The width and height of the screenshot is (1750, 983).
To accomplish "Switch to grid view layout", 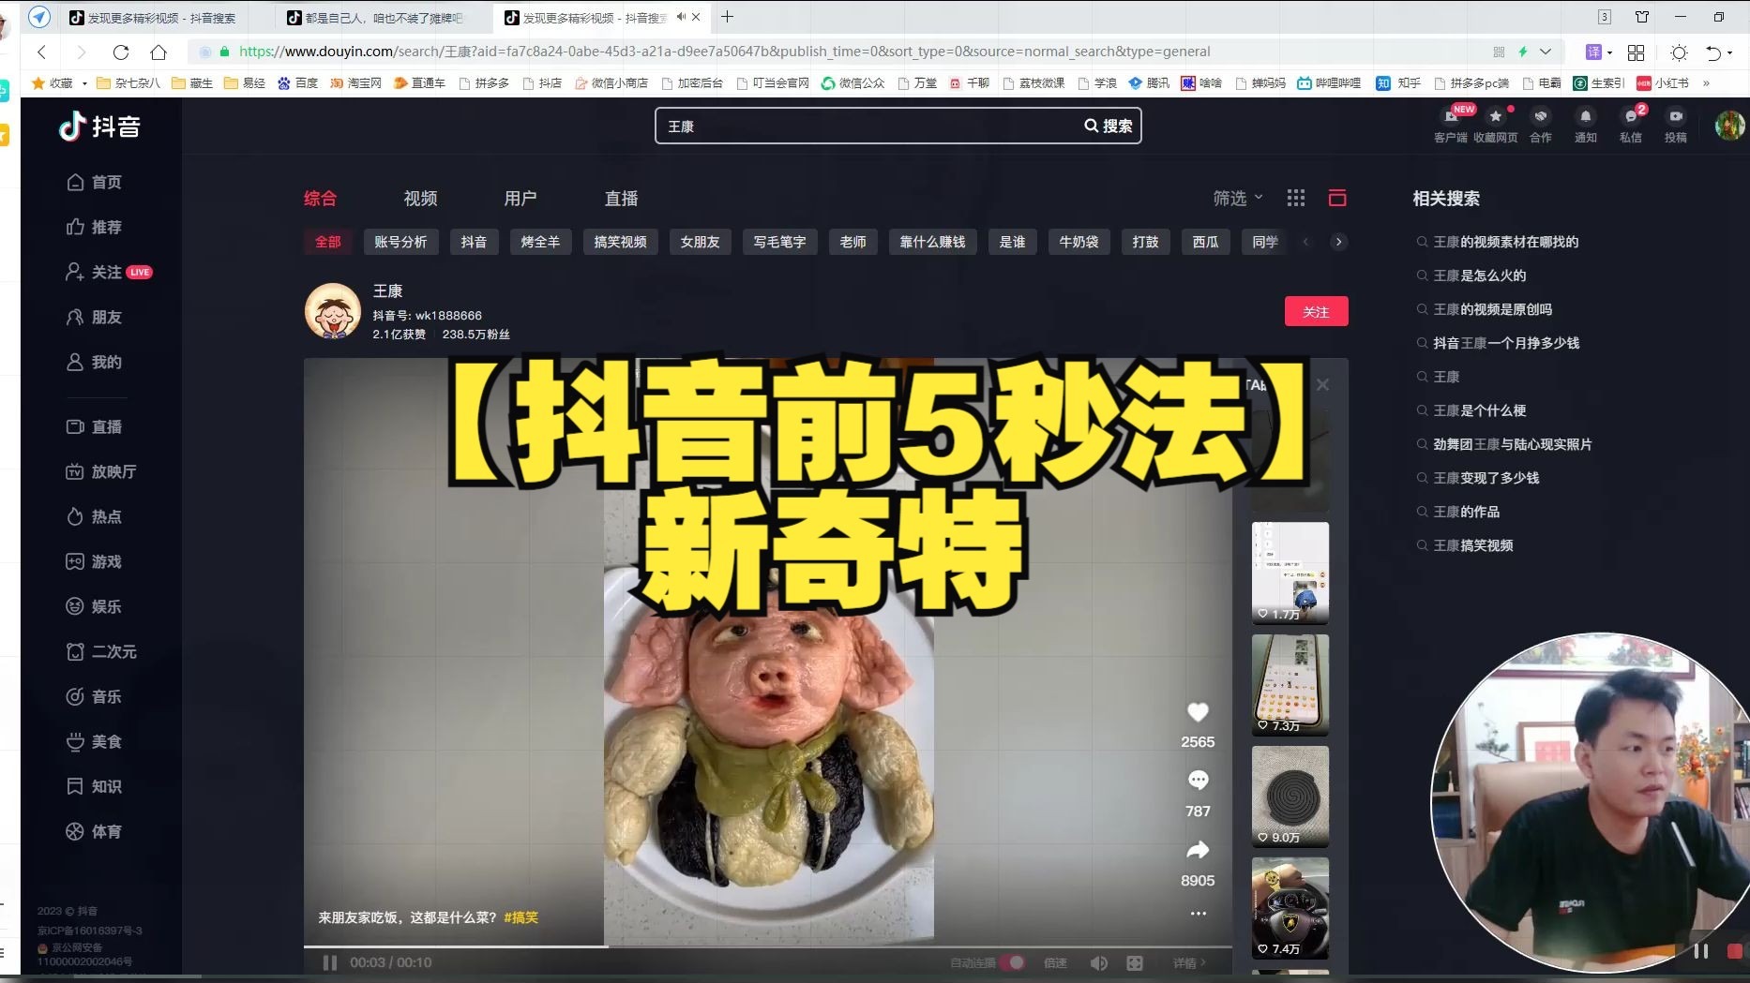I will click(1296, 198).
